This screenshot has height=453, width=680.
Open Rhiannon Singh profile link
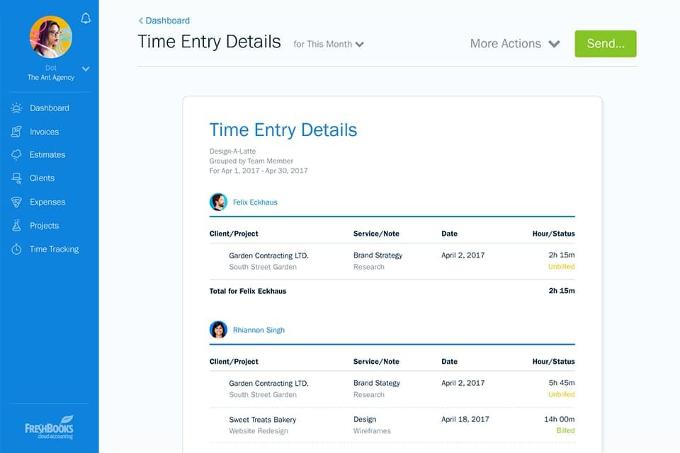tap(259, 330)
